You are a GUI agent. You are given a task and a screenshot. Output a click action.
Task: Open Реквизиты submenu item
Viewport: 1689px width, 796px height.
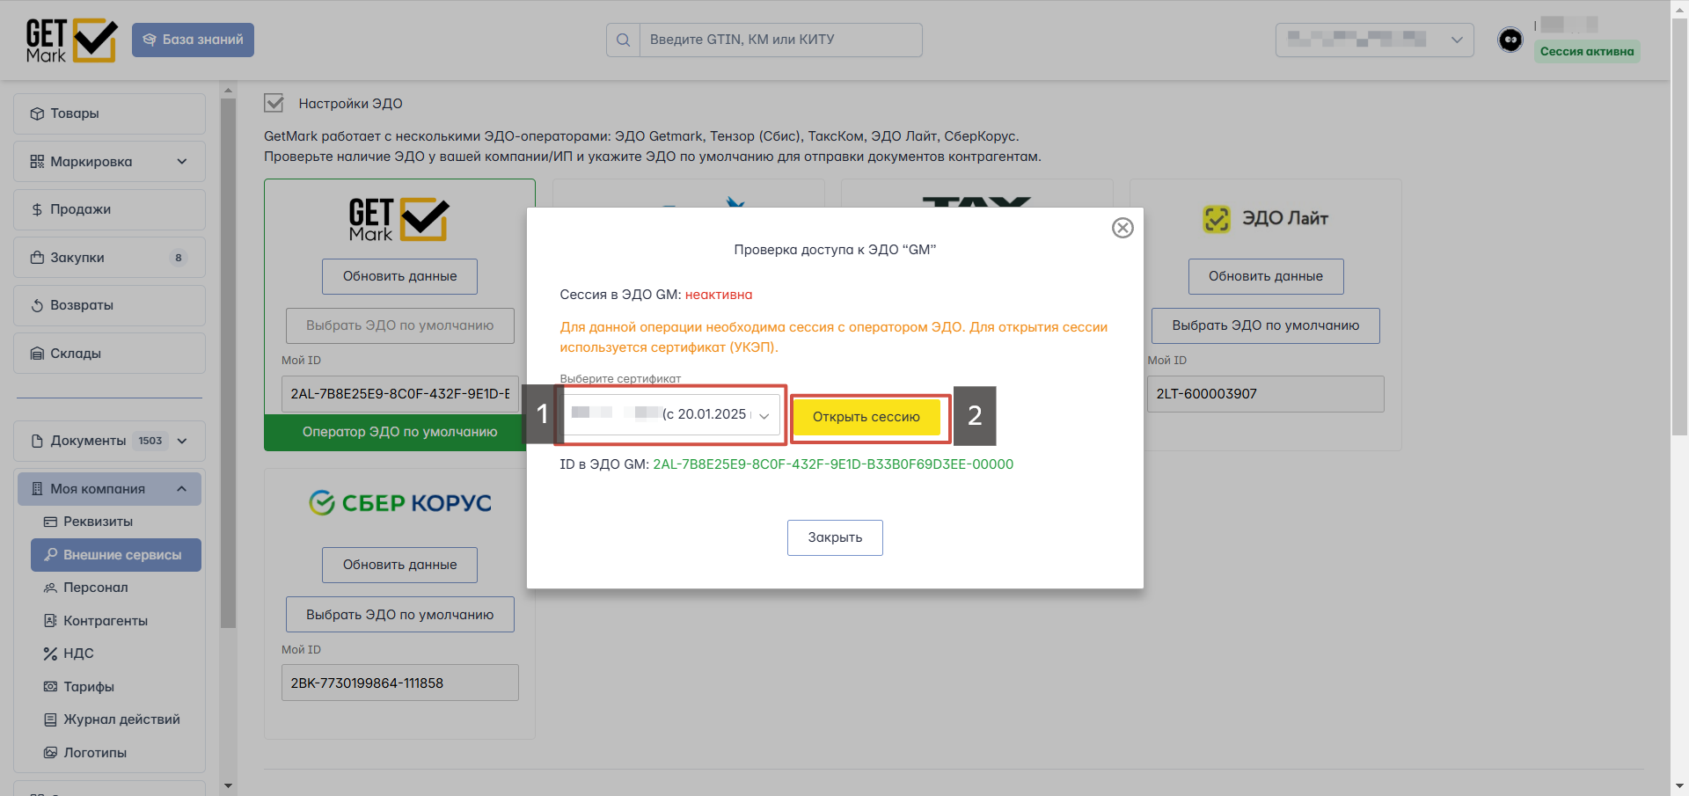[x=98, y=522]
